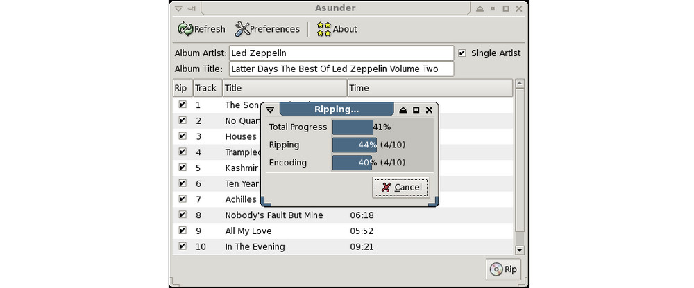Toggle the Single Artist checkbox
Image resolution: width=694 pixels, height=288 pixels.
pyautogui.click(x=462, y=53)
